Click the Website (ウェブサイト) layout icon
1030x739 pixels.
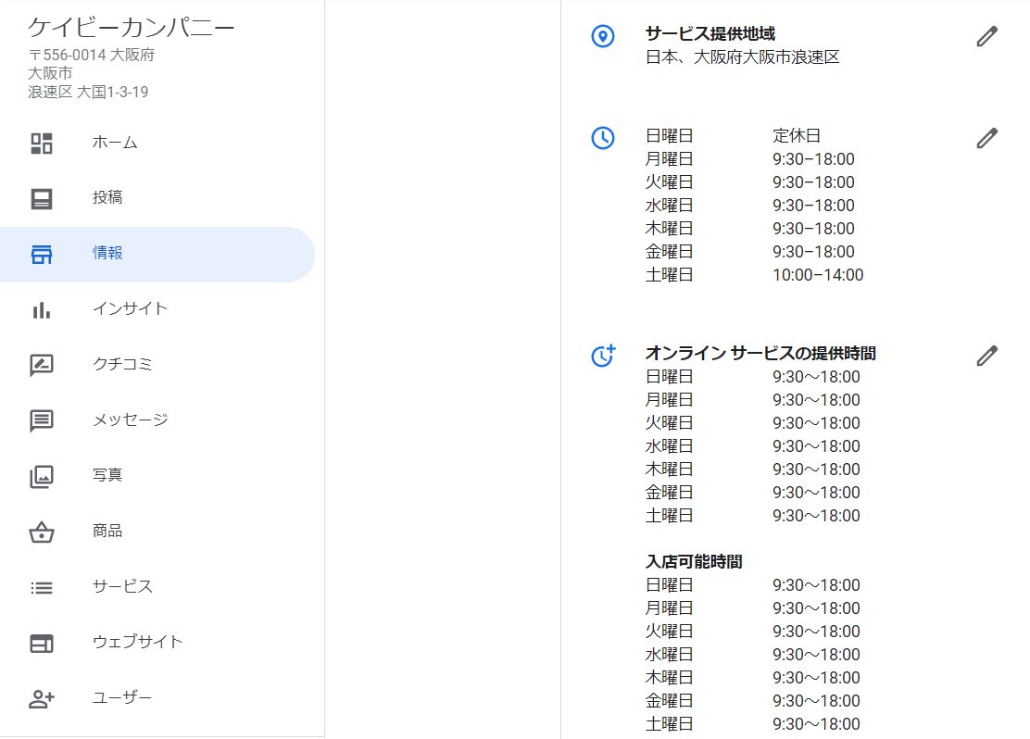click(42, 643)
